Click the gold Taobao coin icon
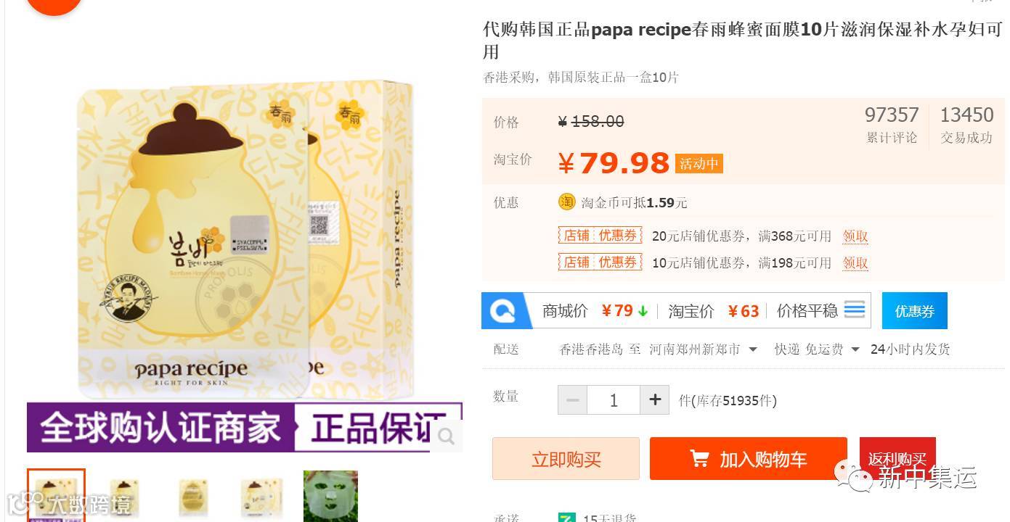The width and height of the screenshot is (1010, 522). [x=566, y=202]
